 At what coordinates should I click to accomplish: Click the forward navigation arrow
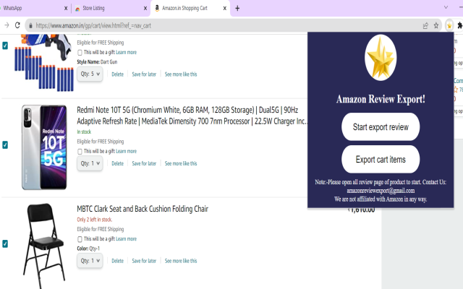(7, 25)
